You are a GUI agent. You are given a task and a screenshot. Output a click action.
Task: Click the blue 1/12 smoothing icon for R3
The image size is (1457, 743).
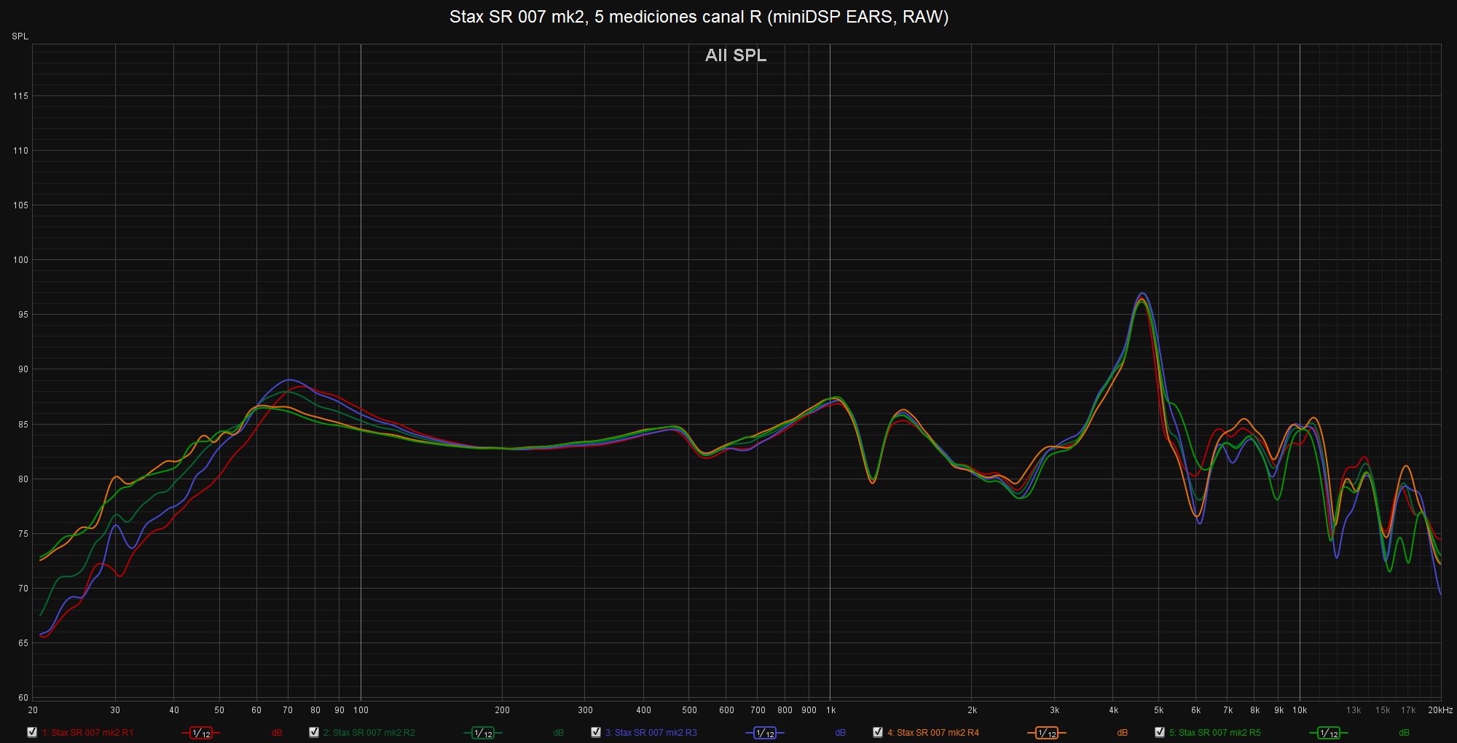[765, 733]
